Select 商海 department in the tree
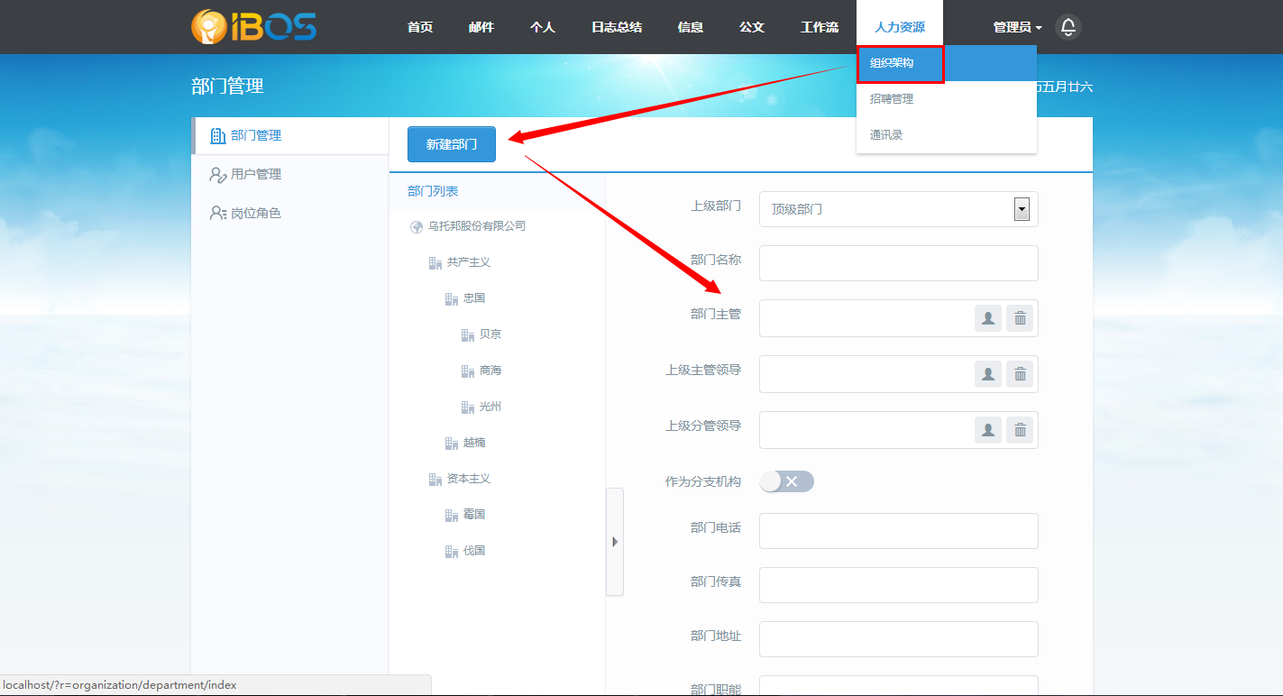 [x=490, y=371]
